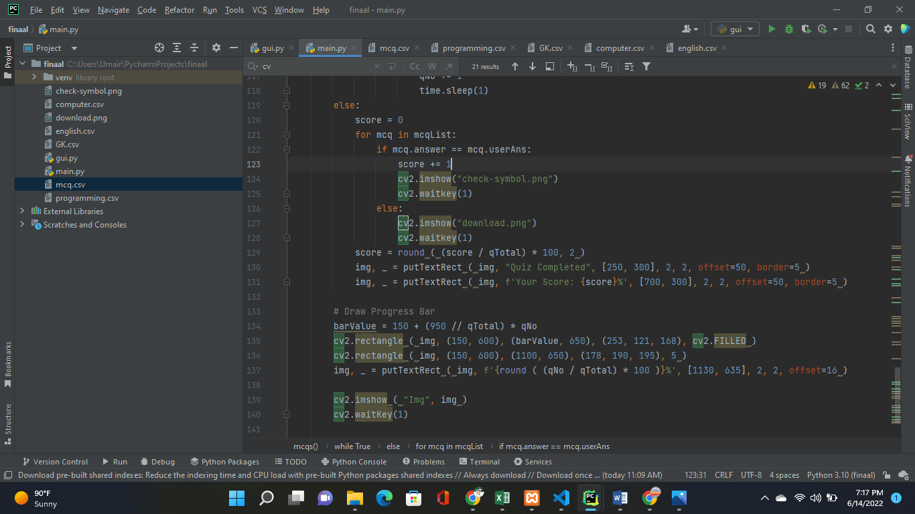Add selection for next occurrence icon
Image resolution: width=915 pixels, height=514 pixels.
pos(572,66)
